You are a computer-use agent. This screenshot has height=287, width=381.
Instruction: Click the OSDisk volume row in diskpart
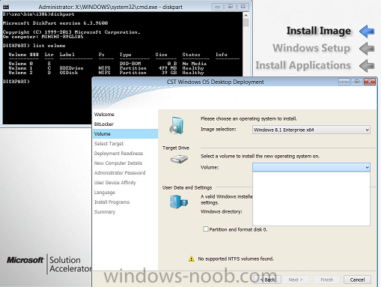point(106,73)
